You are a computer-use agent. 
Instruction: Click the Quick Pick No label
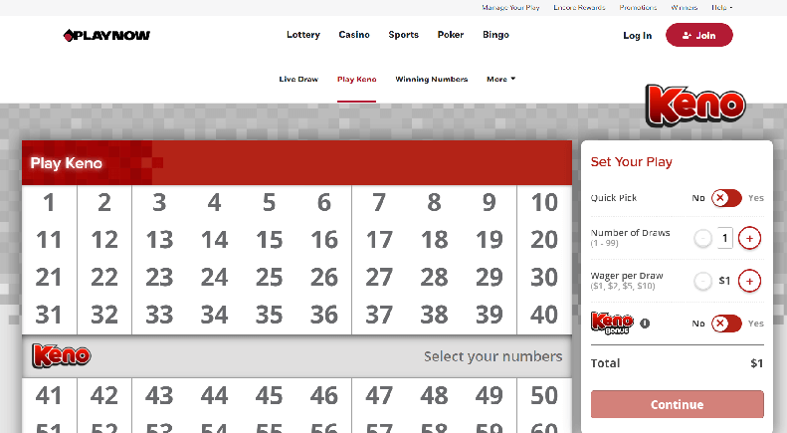pyautogui.click(x=698, y=198)
